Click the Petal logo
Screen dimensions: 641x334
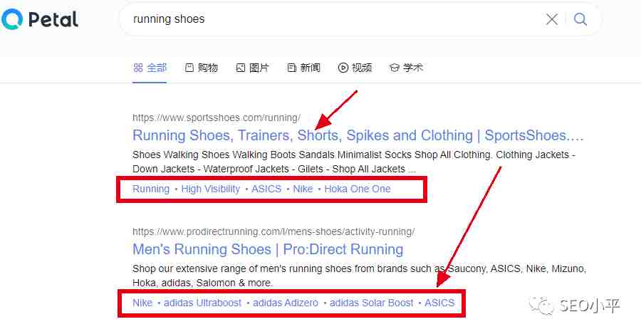pyautogui.click(x=40, y=19)
